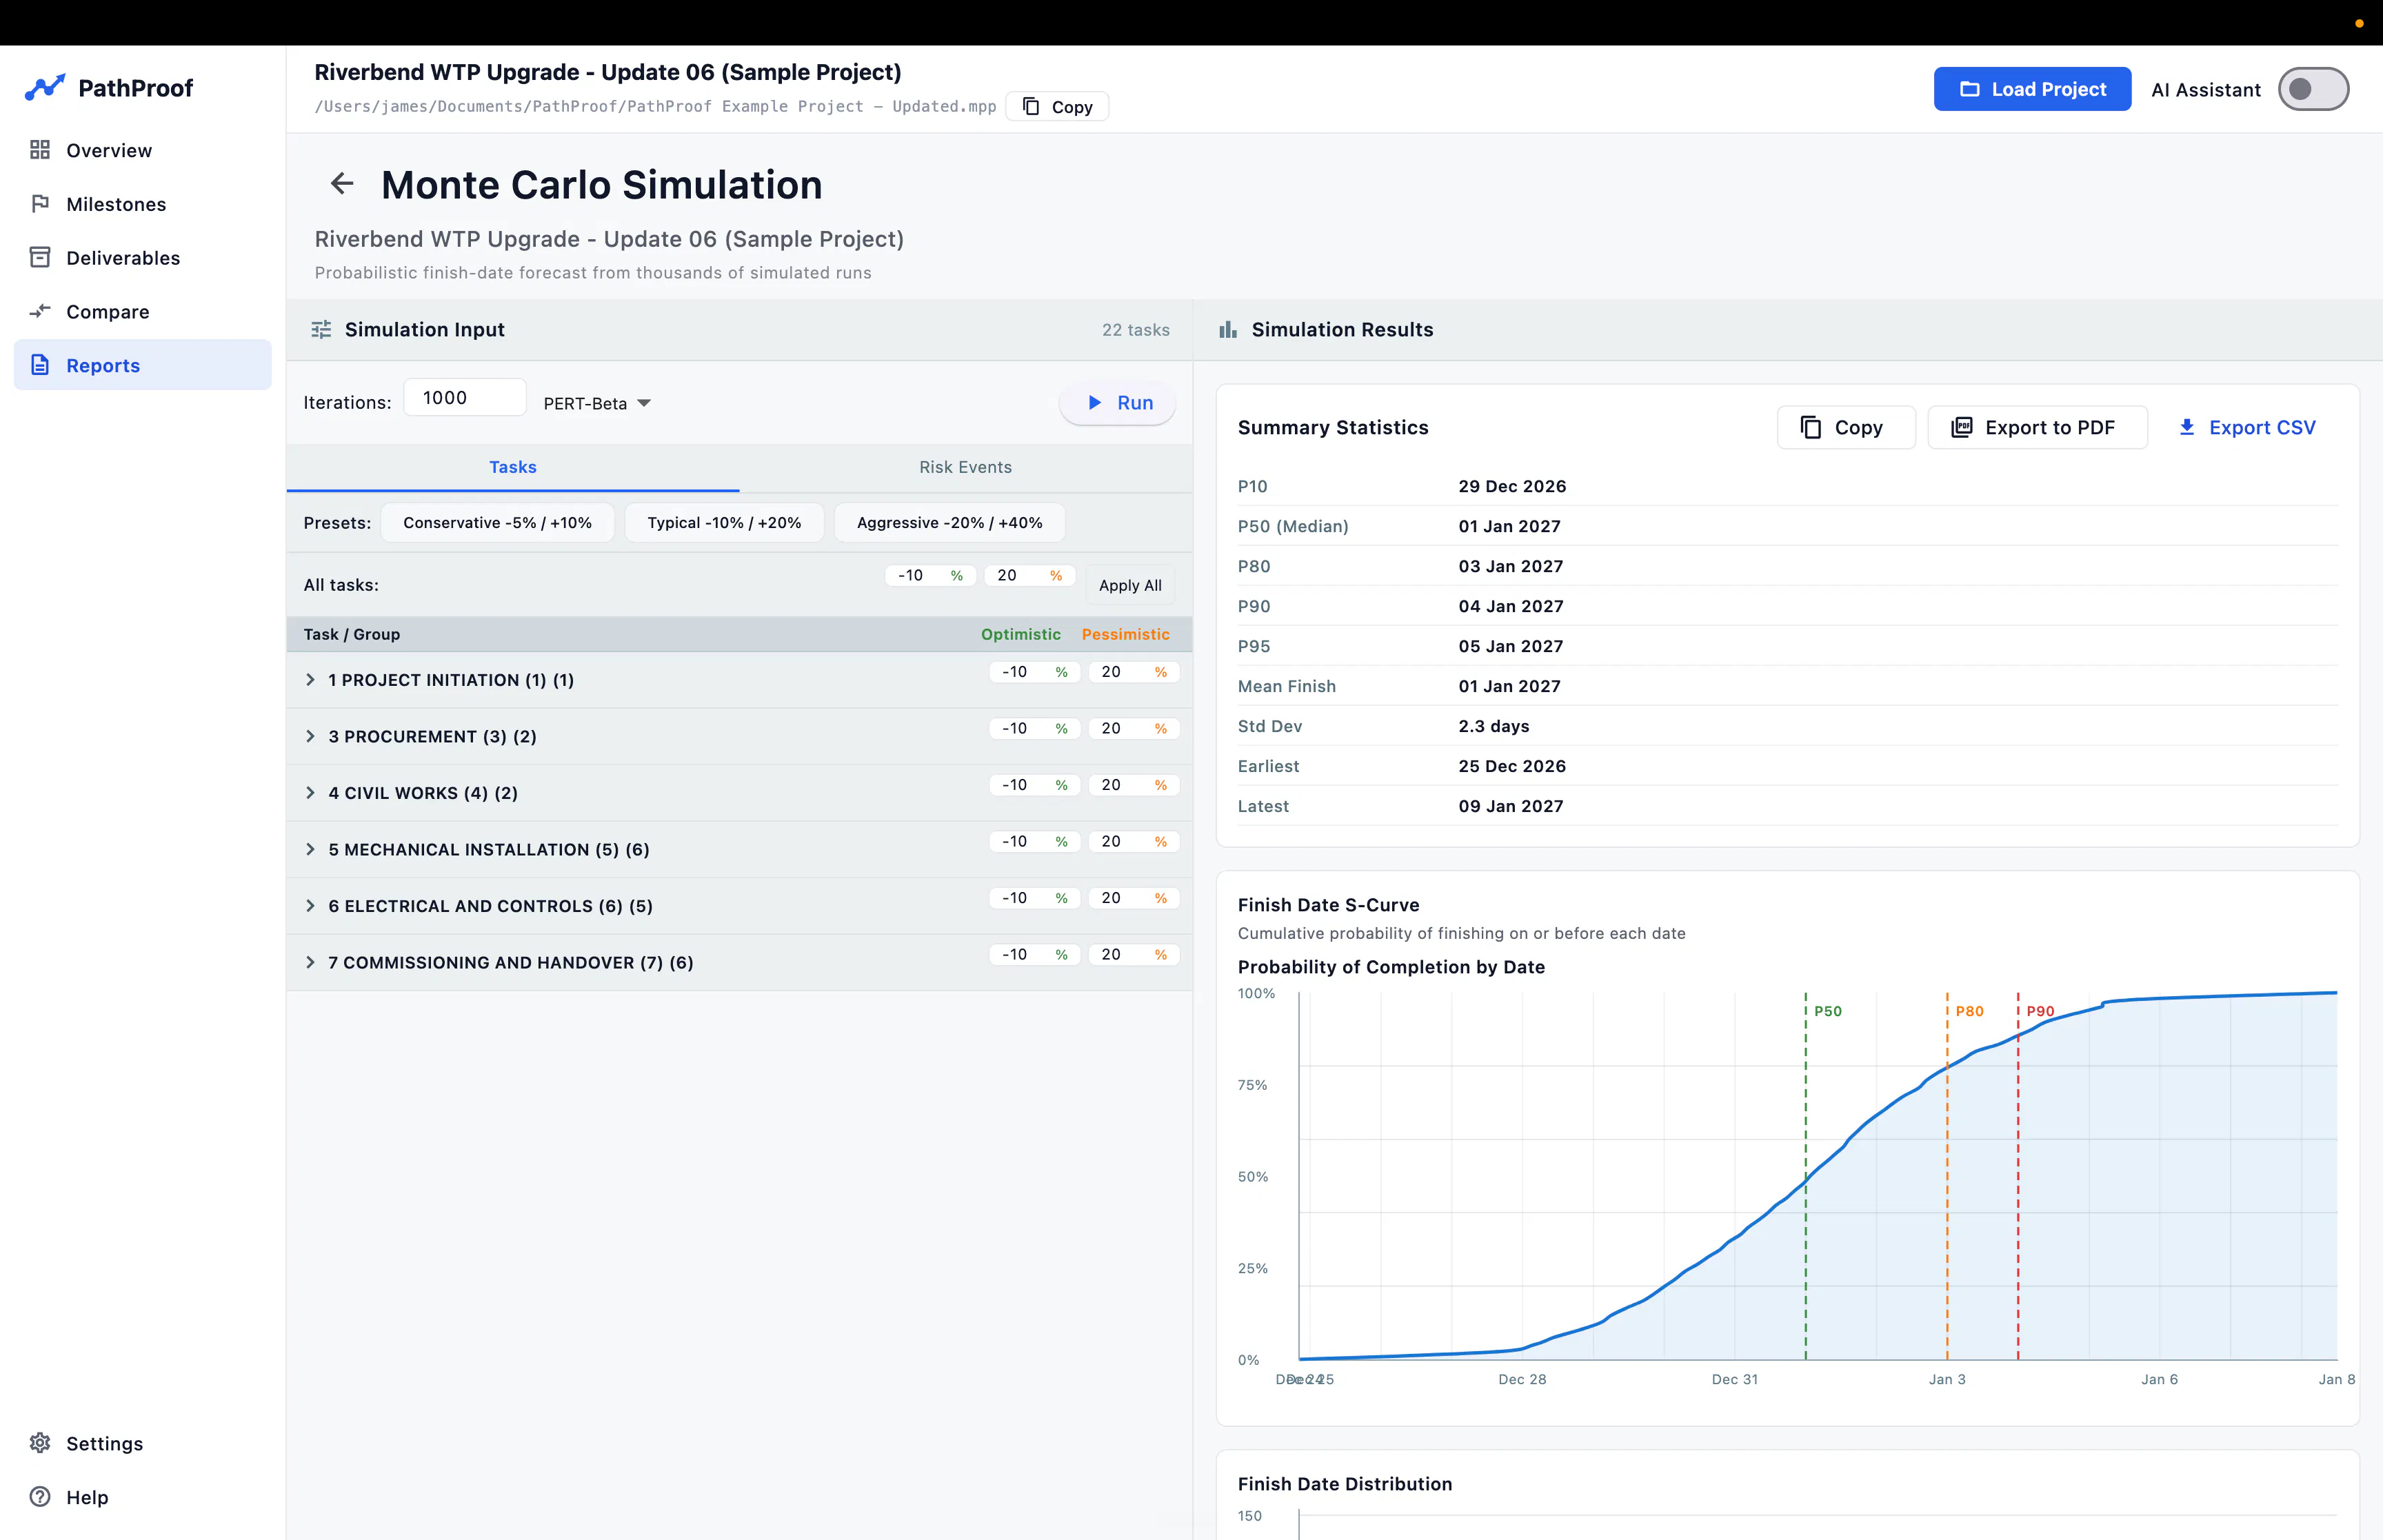Image resolution: width=2383 pixels, height=1540 pixels.
Task: Click optimistic value for PROJECT INITIATION
Action: coord(1034,672)
